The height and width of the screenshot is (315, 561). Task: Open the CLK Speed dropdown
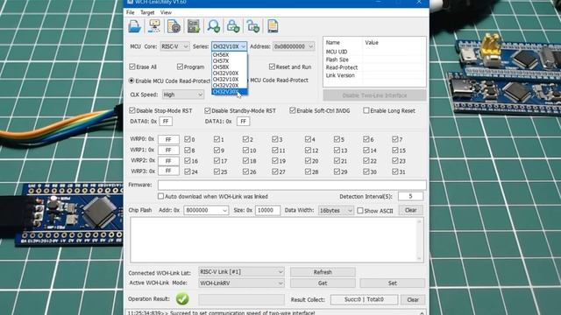point(183,94)
